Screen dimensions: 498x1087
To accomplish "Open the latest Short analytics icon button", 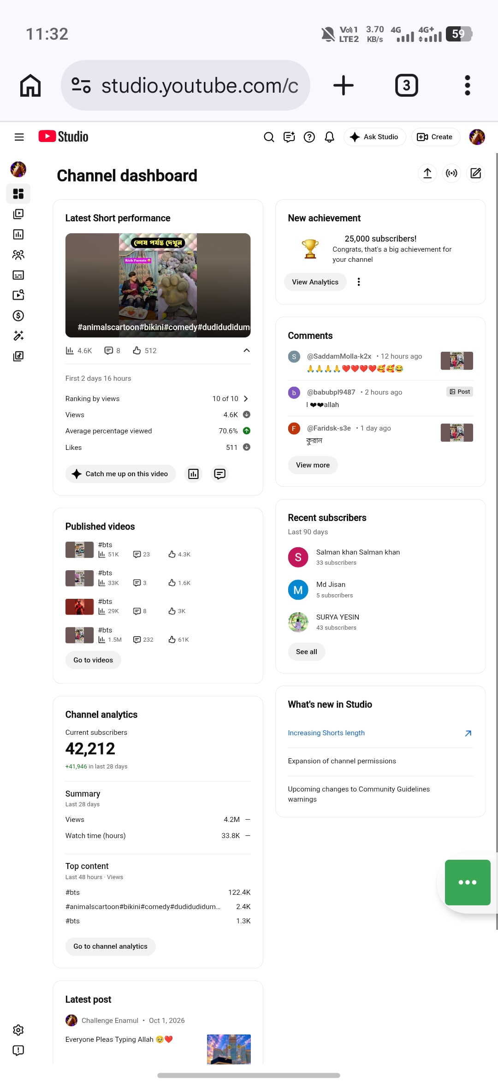I will tap(193, 474).
